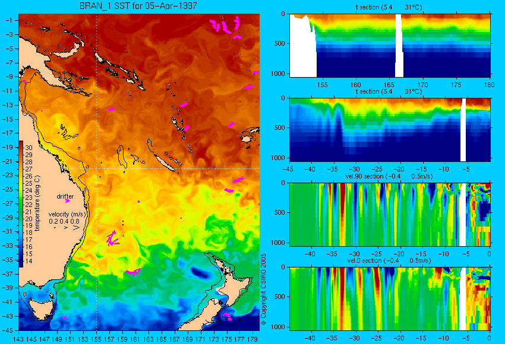Click the velocity scale arrows under "0.2 0.4 0.8"

67,228
